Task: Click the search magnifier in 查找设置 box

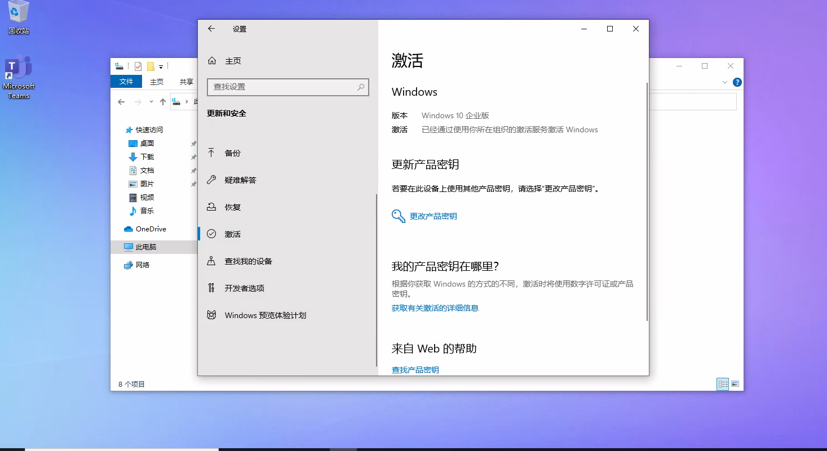Action: tap(361, 87)
